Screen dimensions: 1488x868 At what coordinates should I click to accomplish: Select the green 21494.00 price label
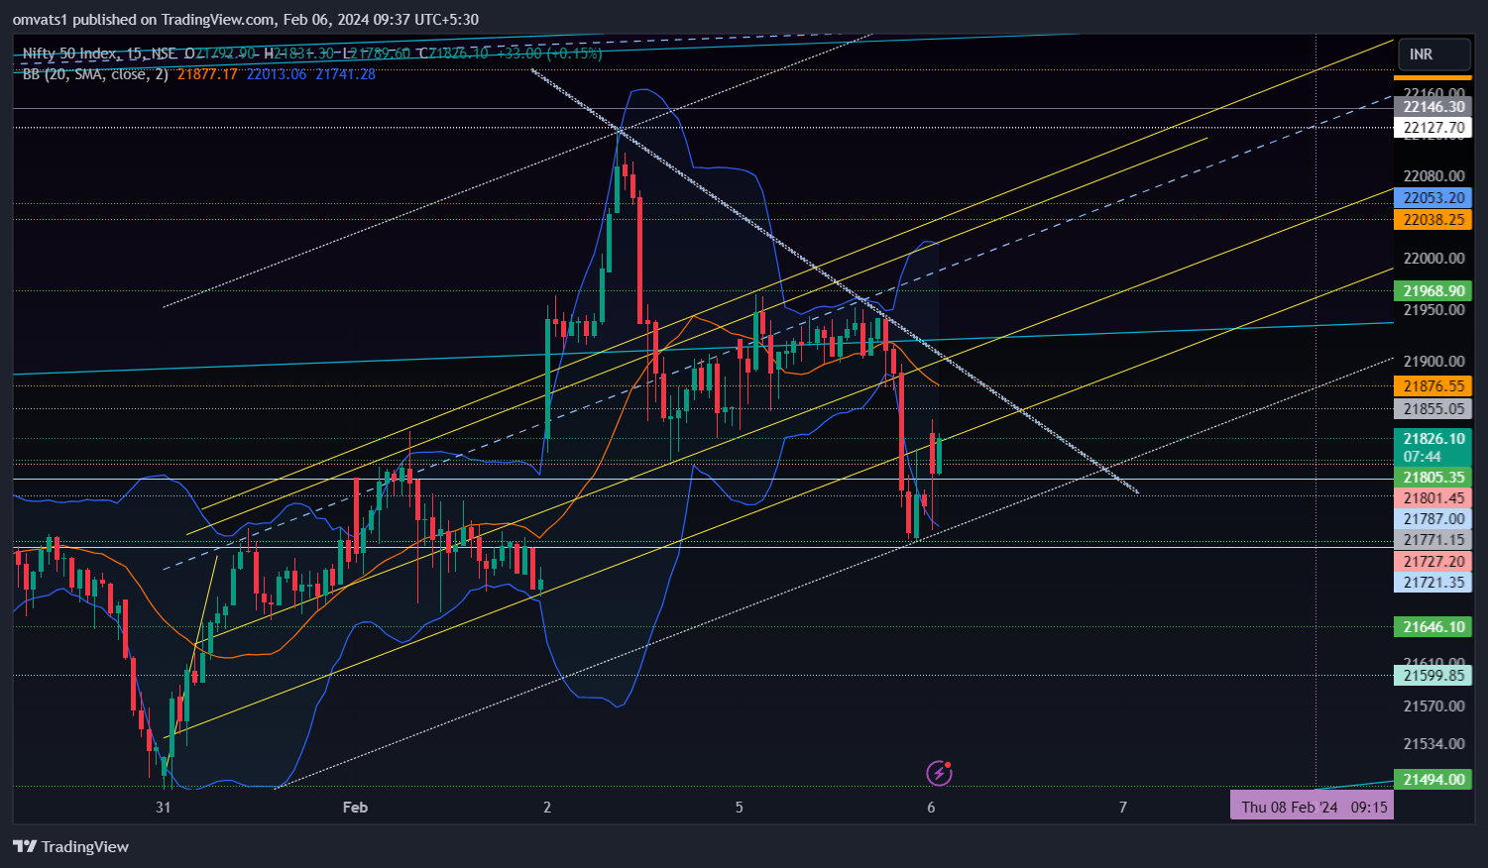[1432, 780]
